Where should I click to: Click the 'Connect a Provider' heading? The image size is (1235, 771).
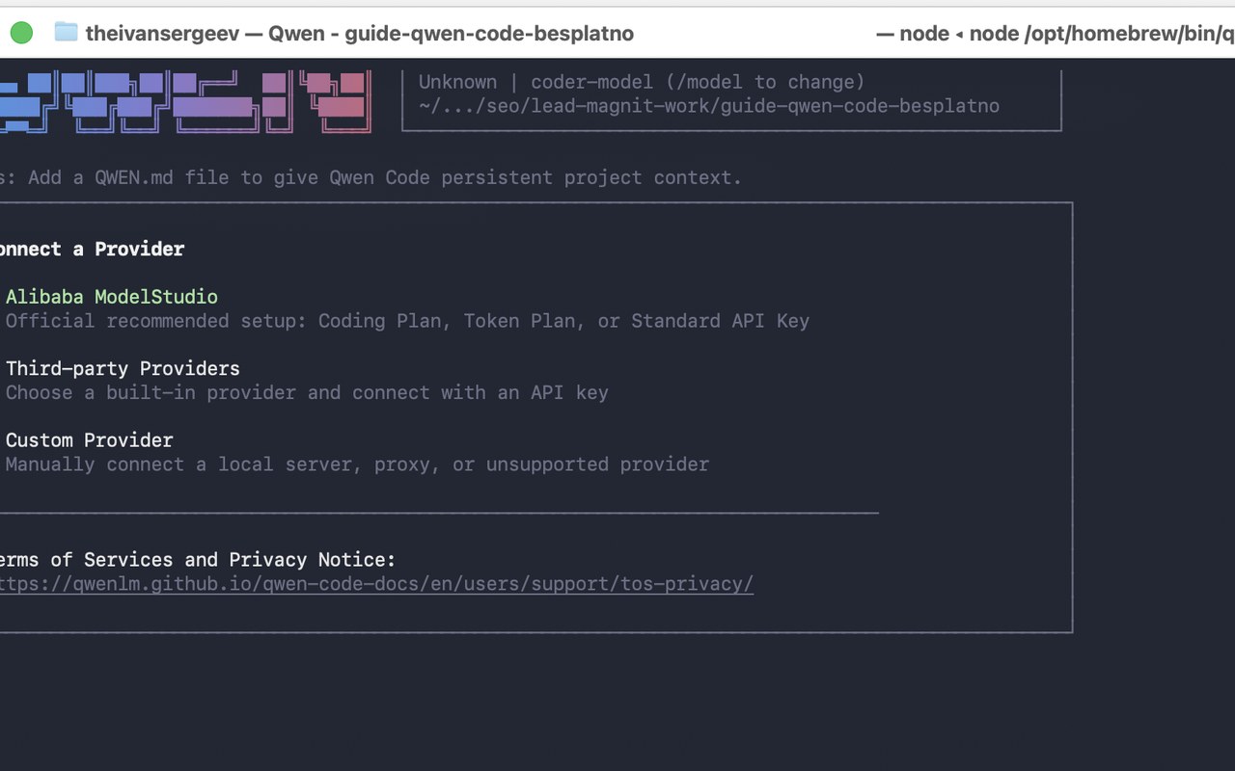click(x=92, y=249)
